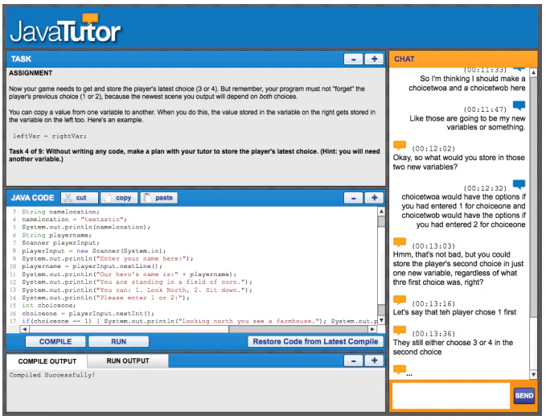The width and height of the screenshot is (546, 420).
Task: Expand the JAVA CODE panel with plus button
Action: click(x=374, y=198)
